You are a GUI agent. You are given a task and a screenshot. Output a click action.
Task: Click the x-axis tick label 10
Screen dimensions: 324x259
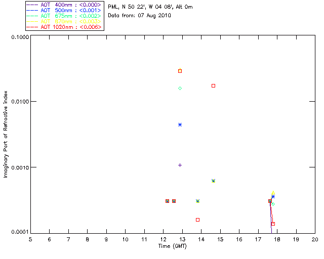[x=125, y=239]
